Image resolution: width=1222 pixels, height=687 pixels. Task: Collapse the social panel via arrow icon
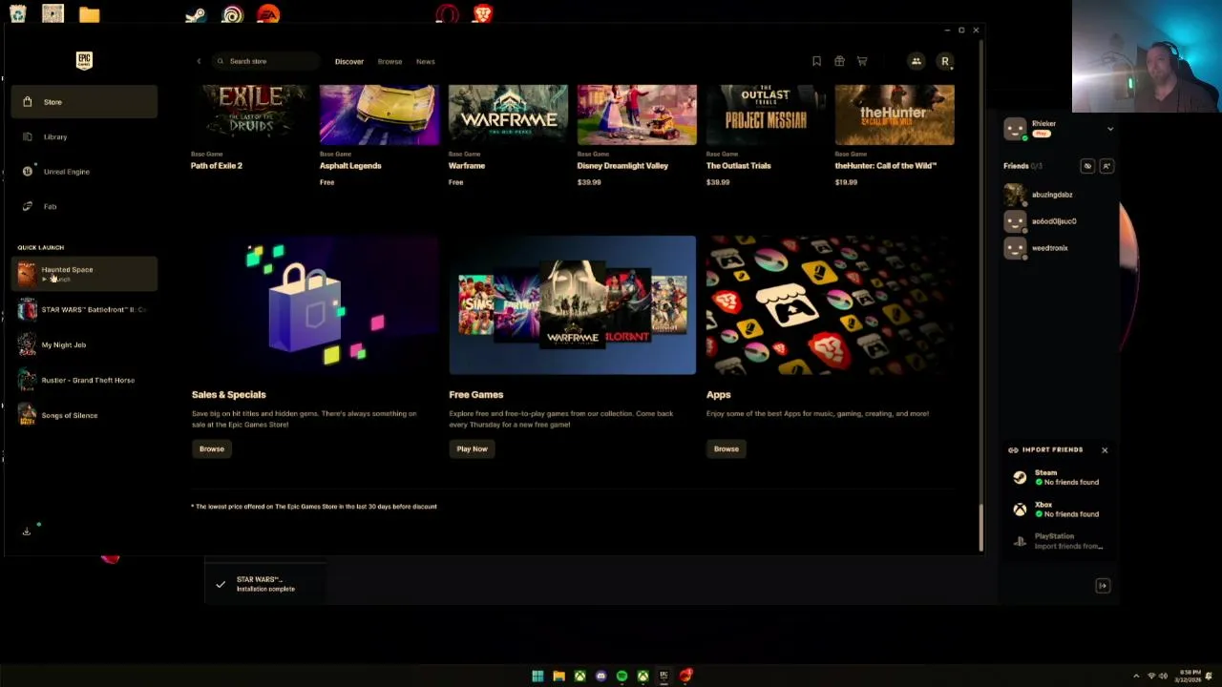point(1103,586)
